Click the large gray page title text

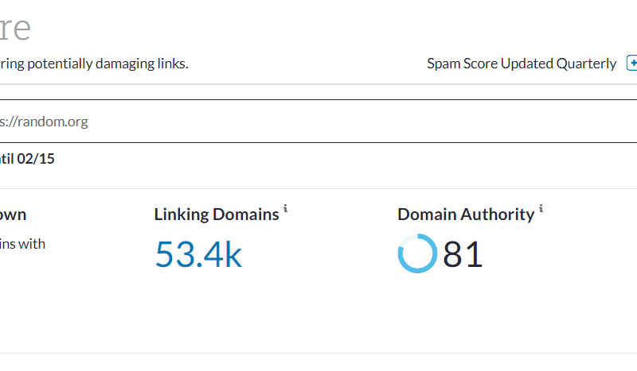(x=16, y=28)
